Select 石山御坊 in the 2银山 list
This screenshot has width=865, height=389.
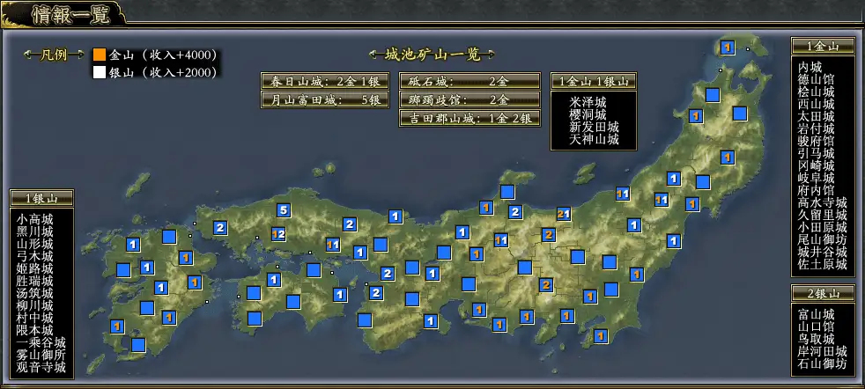tap(822, 363)
